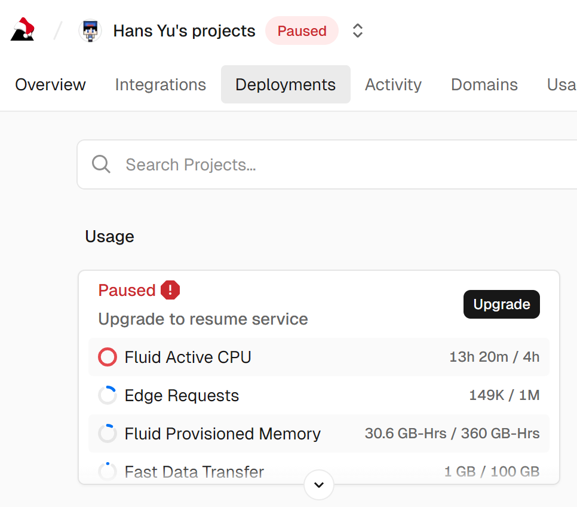Screen dimensions: 577x507
Task: Switch to the Overview tab
Action: point(51,85)
